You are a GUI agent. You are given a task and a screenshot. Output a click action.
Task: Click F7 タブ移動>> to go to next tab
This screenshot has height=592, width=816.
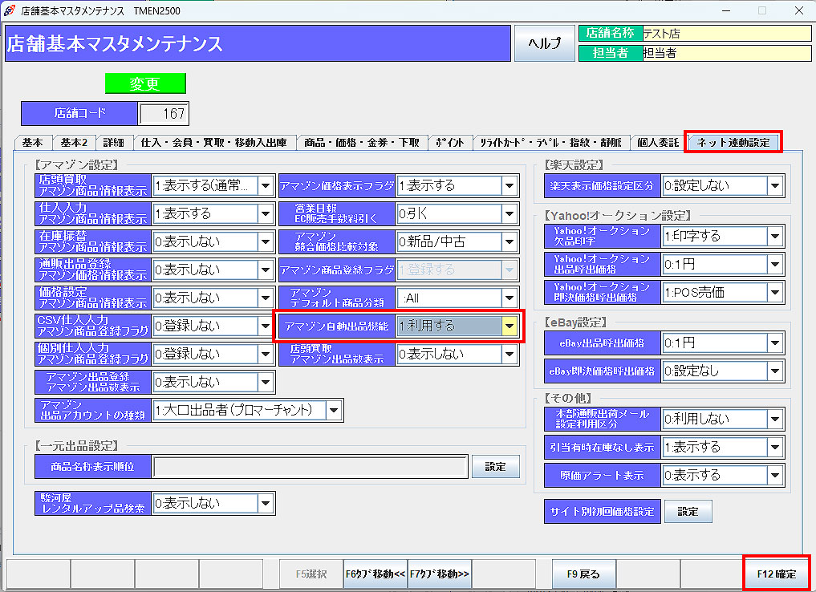(440, 574)
